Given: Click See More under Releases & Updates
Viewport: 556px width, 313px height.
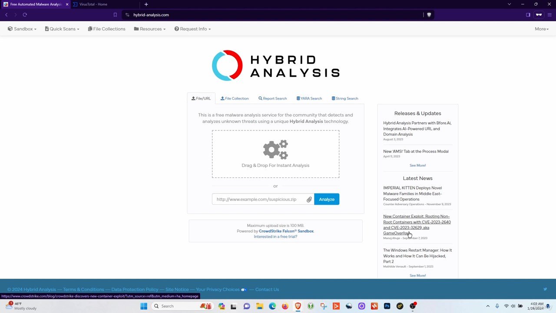Looking at the screenshot, I should tap(417, 165).
